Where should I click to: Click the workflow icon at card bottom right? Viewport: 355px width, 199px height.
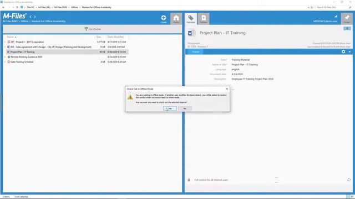coord(349,180)
